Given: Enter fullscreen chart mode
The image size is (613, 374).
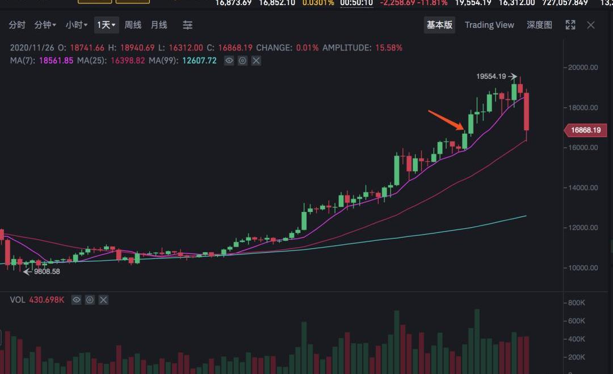Looking at the screenshot, I should pos(570,25).
